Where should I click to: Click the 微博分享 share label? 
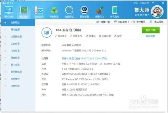point(105,22)
